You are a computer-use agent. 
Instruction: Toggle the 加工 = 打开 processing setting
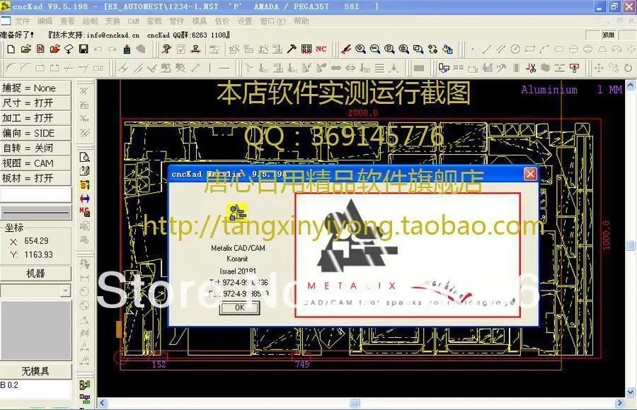[x=36, y=118]
